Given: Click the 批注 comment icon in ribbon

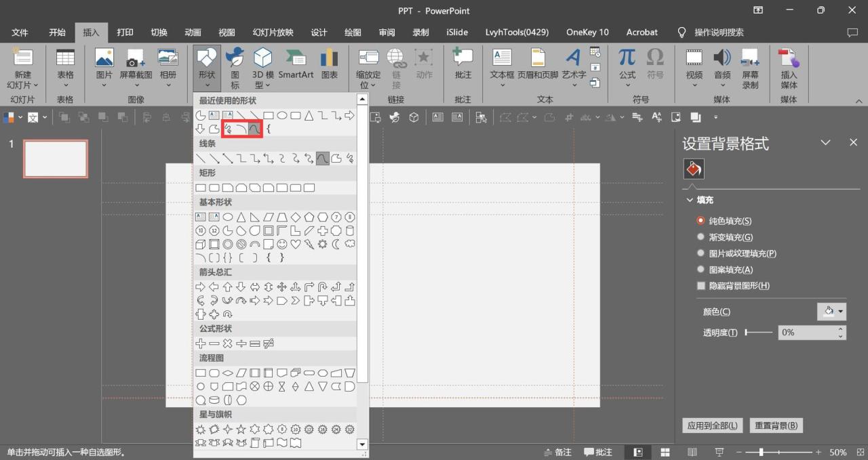Looking at the screenshot, I should pos(462,58).
